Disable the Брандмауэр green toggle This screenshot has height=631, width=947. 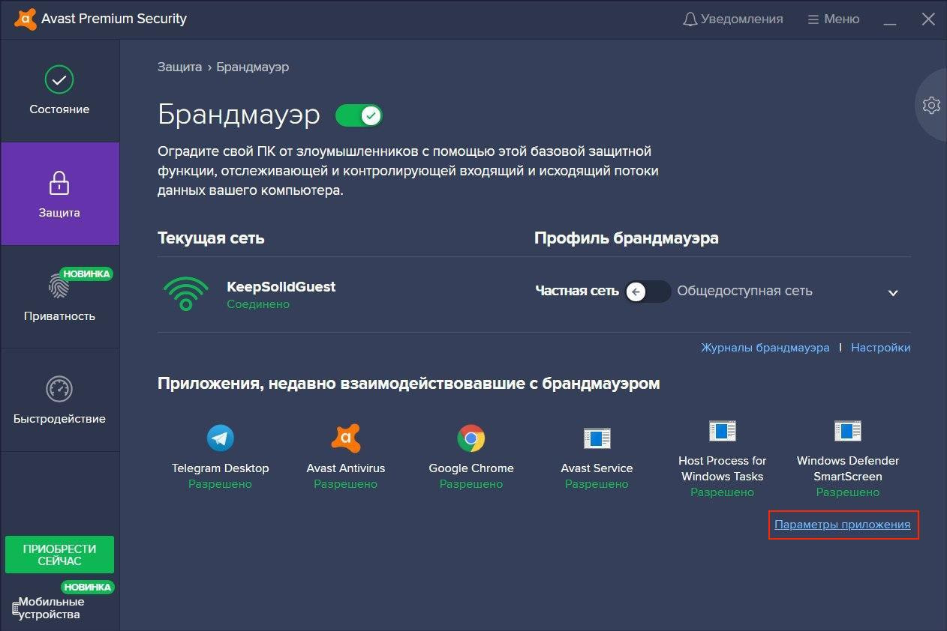click(x=359, y=115)
